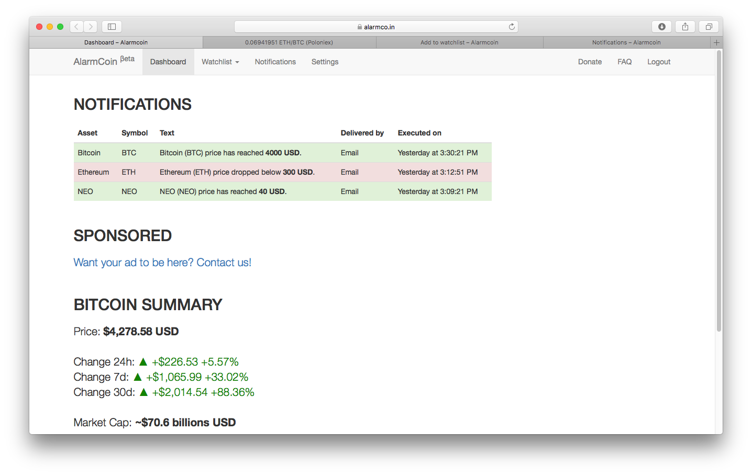The width and height of the screenshot is (752, 476).
Task: Switch to the ETH/BTC Poloniex tab
Action: (289, 42)
